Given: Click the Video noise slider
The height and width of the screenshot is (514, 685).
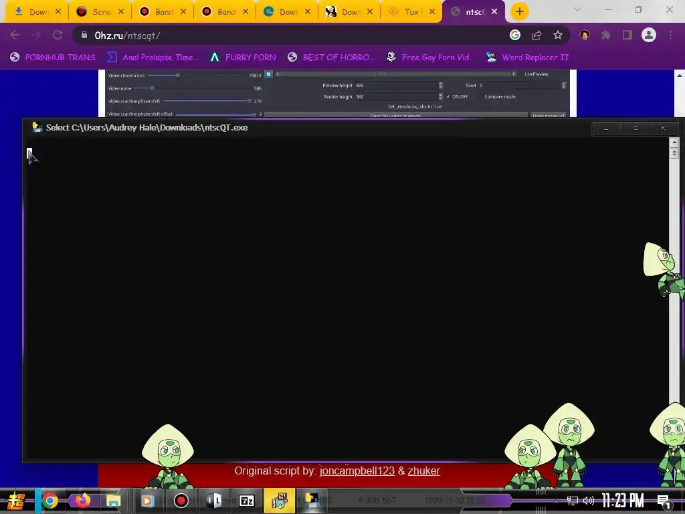Looking at the screenshot, I should tap(192, 88).
